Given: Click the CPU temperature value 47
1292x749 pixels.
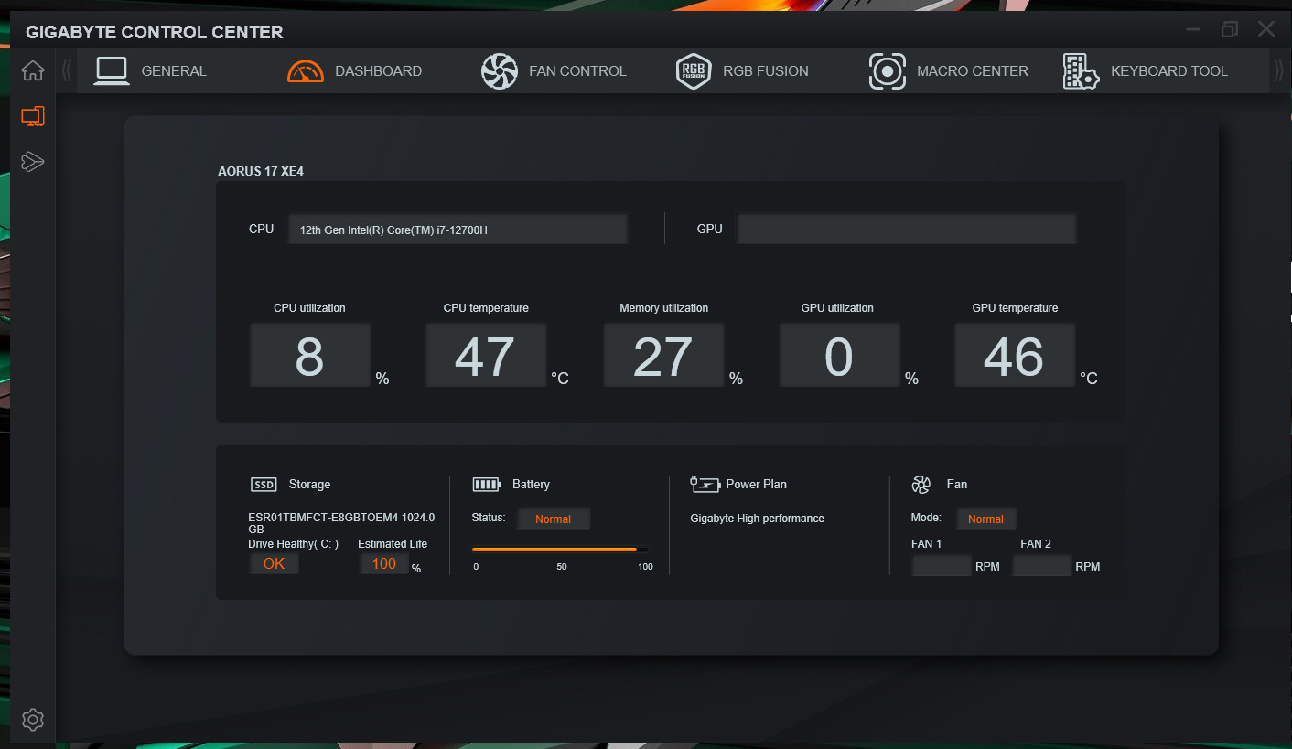Looking at the screenshot, I should point(485,356).
